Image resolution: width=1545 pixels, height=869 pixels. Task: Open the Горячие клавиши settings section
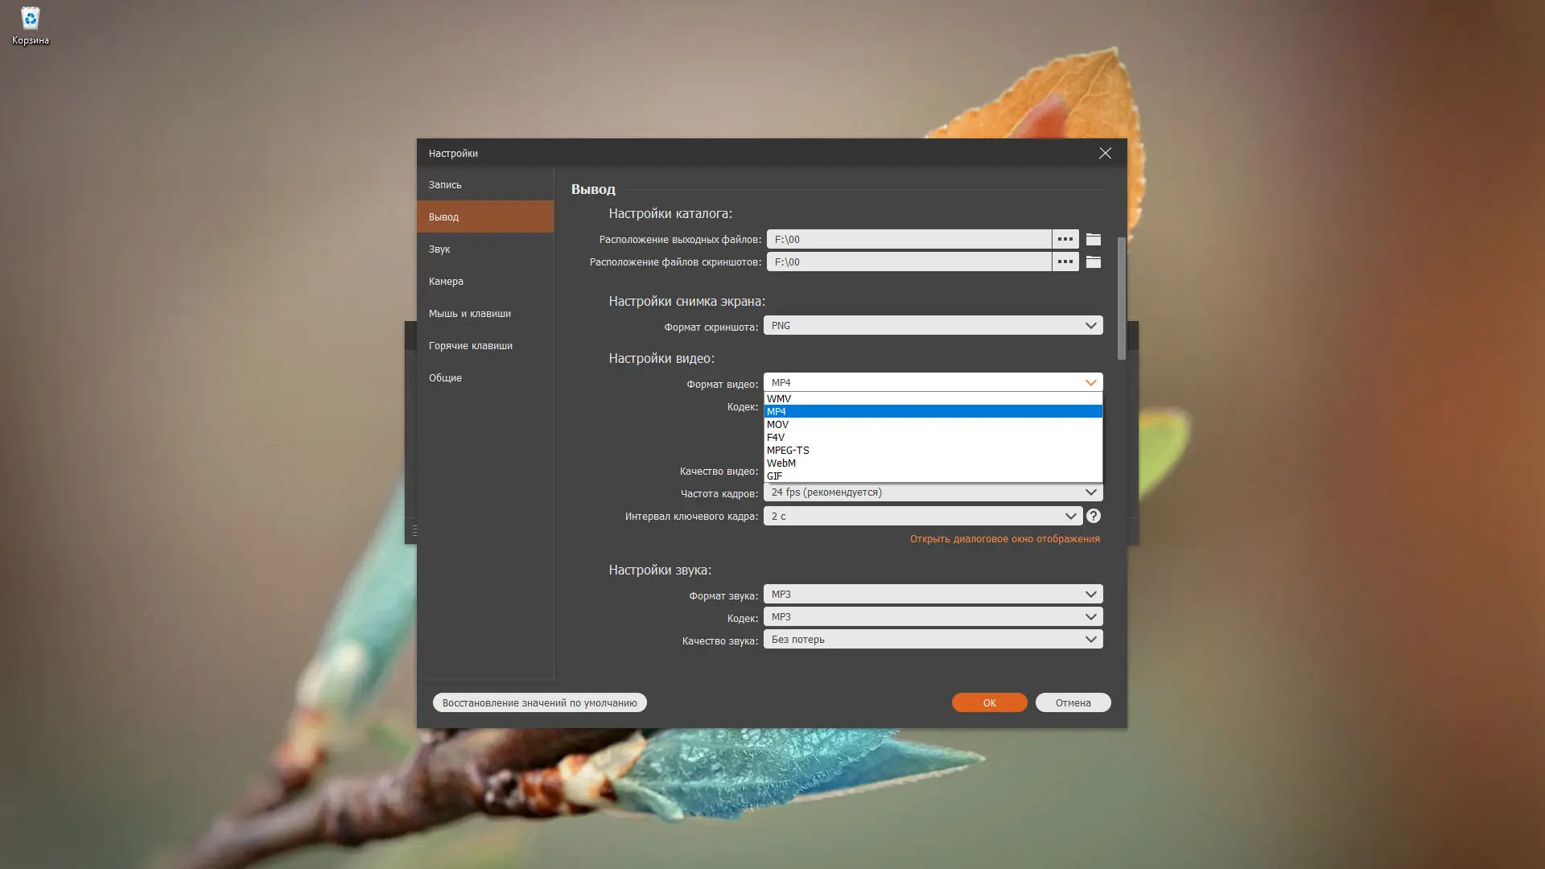point(471,345)
